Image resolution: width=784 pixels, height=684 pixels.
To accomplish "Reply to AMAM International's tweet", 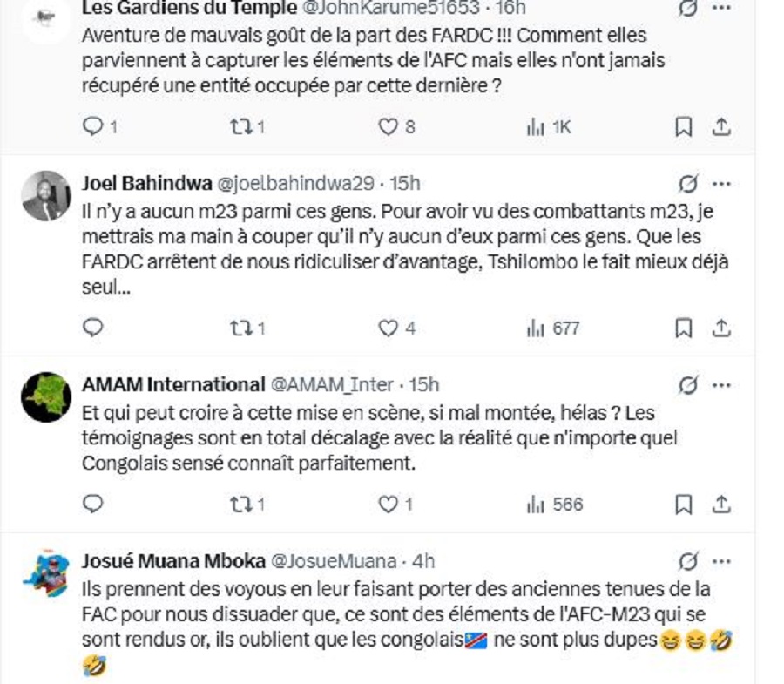I will point(92,505).
